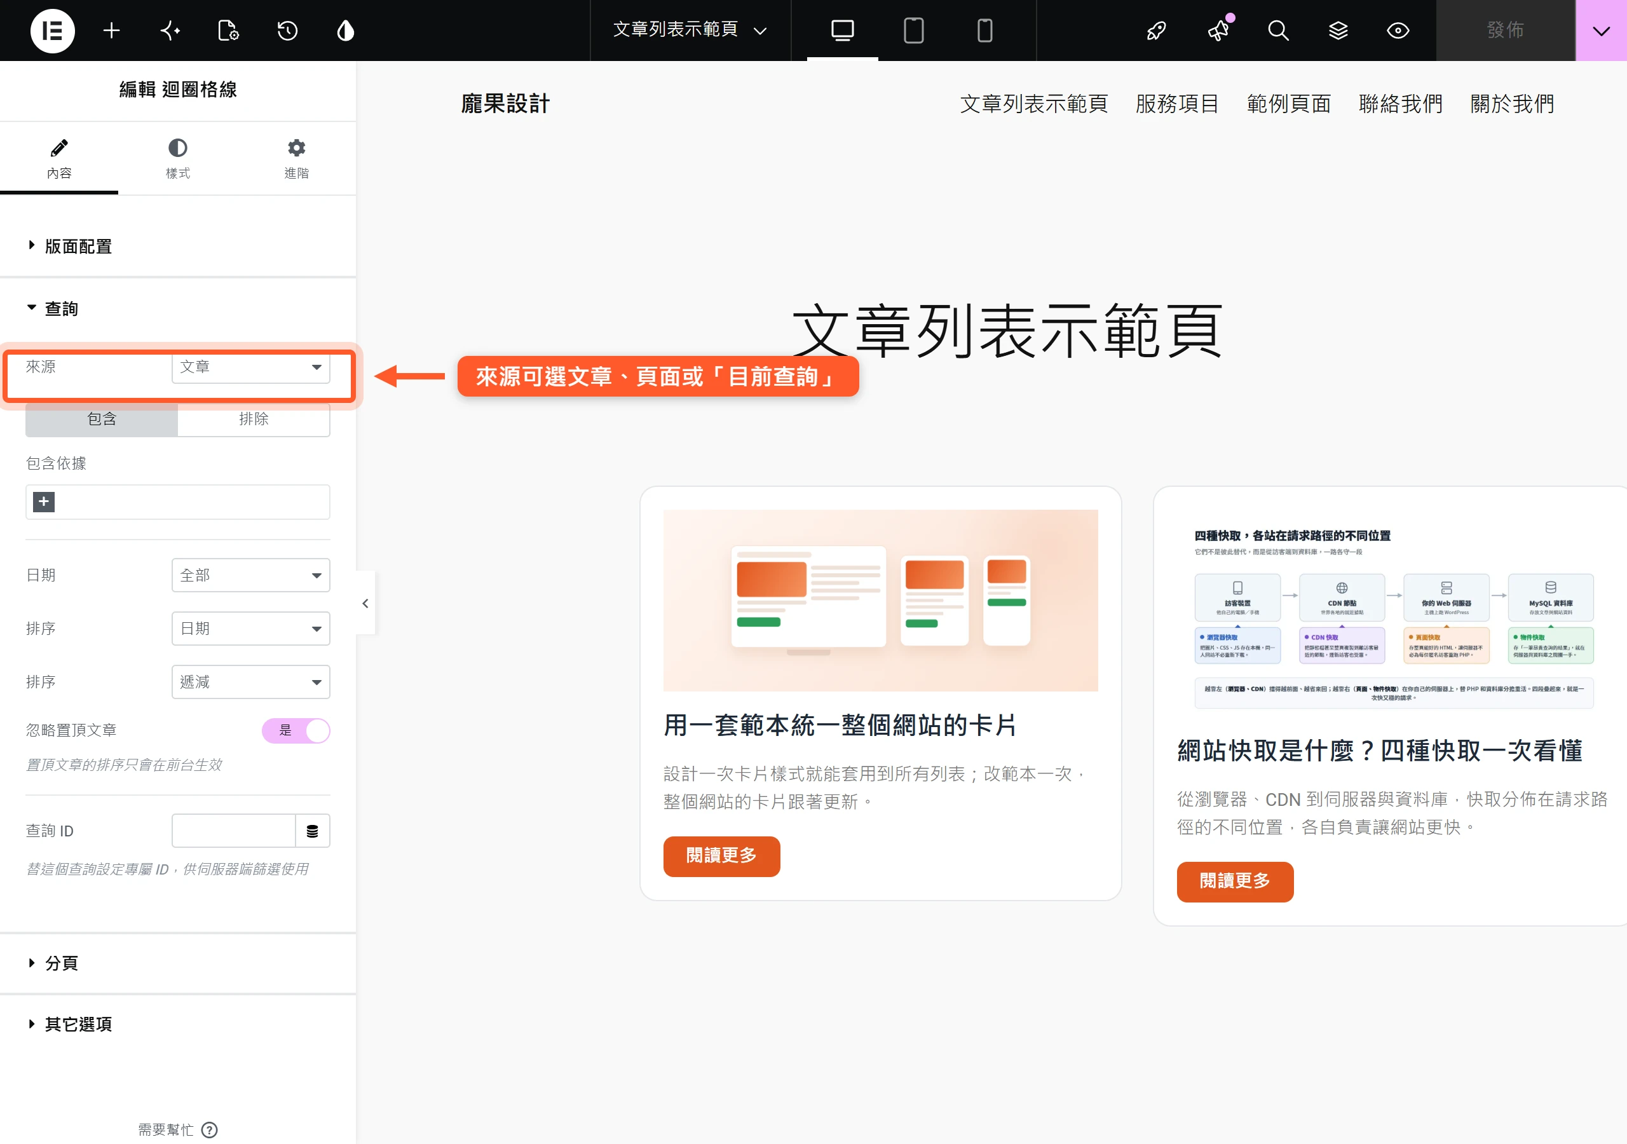Click 閱讀更多 on the caching post
Viewport: 1627px width, 1144px height.
point(1235,882)
